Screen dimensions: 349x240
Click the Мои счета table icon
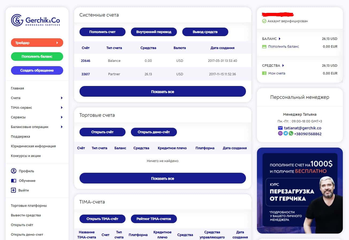264,73
